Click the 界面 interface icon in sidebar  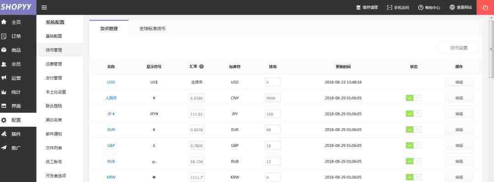pyautogui.click(x=4, y=106)
